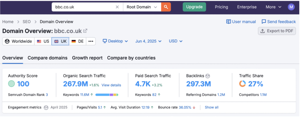The height and width of the screenshot is (117, 301).
Task: Click Backlinks 297.3M value
Action: click(x=198, y=84)
